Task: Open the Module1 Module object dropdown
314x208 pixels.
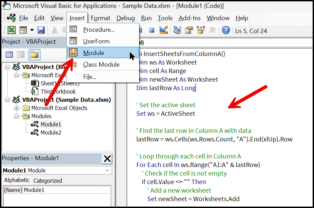Action: tap(107, 170)
